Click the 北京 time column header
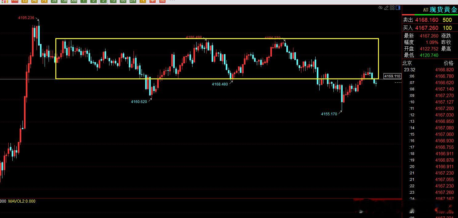The height and width of the screenshot is (218, 458). coord(407,63)
